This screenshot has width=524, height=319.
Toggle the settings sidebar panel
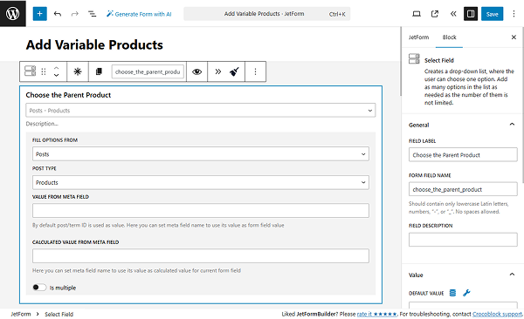[471, 14]
